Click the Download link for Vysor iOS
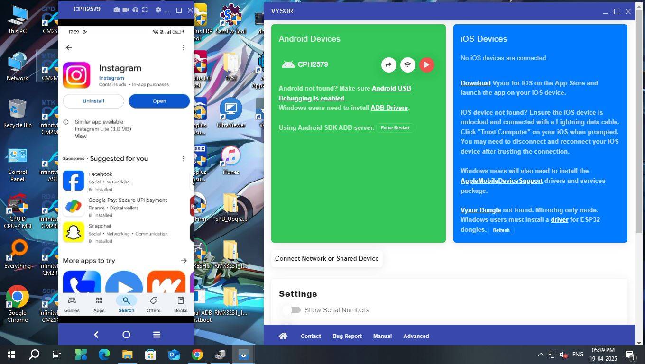This screenshot has height=364, width=645. pyautogui.click(x=475, y=83)
